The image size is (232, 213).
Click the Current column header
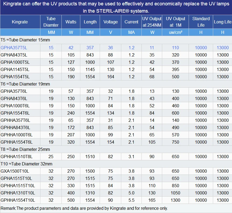click(x=131, y=22)
